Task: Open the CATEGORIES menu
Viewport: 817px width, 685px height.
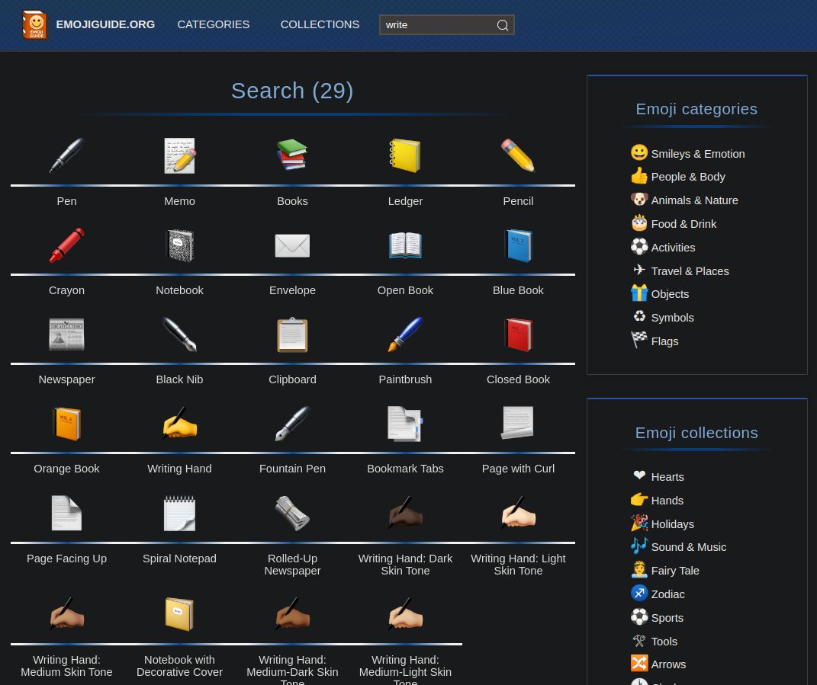Action: [214, 24]
